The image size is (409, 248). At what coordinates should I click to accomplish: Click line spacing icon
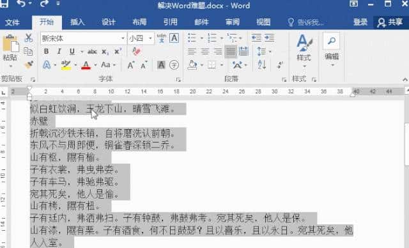261,51
